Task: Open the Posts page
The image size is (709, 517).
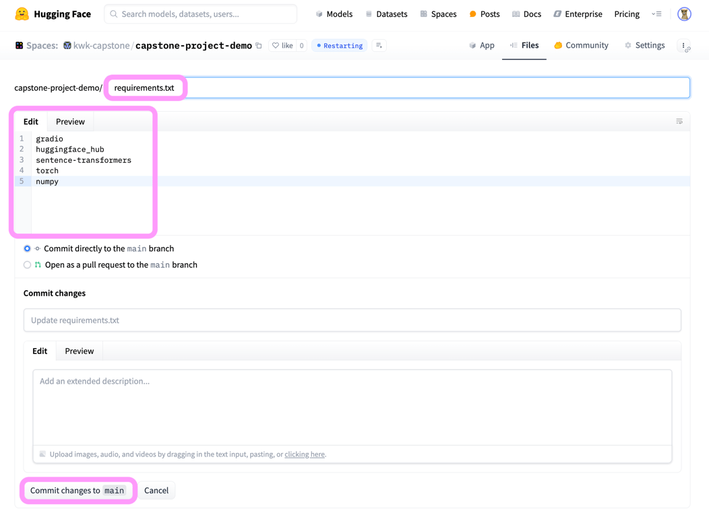Action: (x=485, y=14)
